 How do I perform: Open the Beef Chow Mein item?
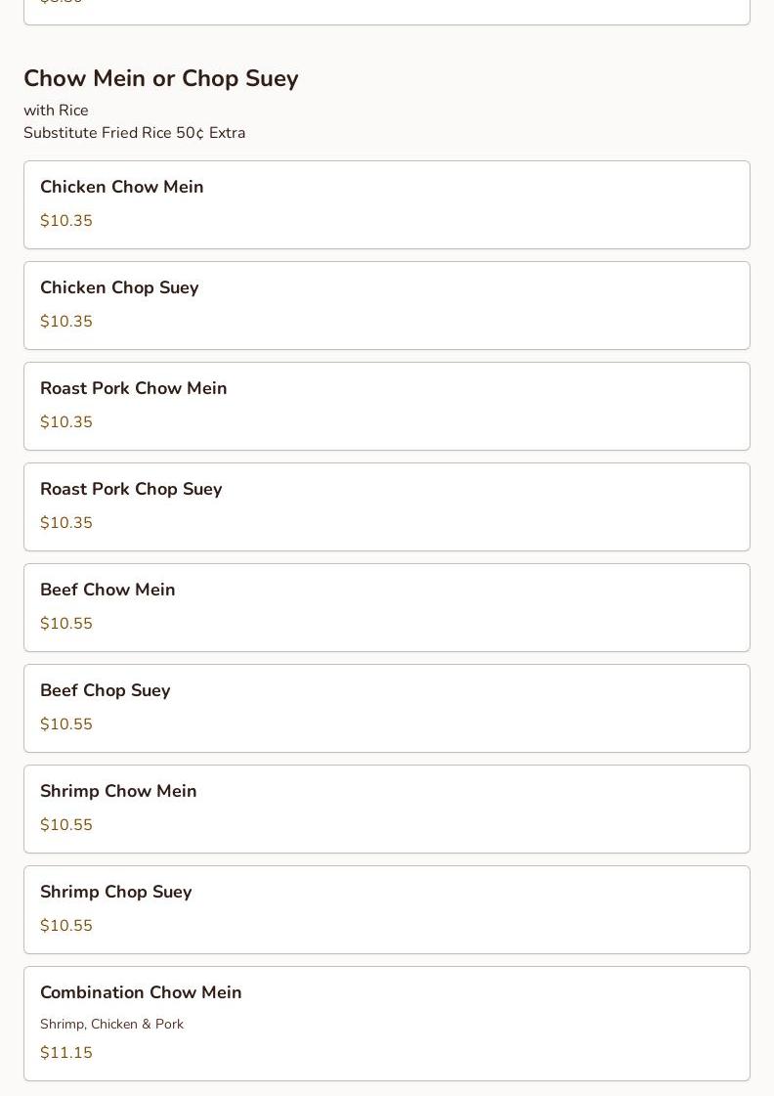386,607
